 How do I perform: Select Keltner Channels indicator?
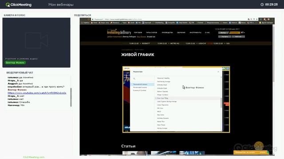coord(162,91)
